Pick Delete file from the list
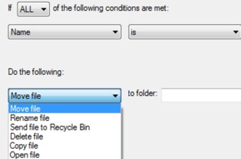 tap(27, 136)
